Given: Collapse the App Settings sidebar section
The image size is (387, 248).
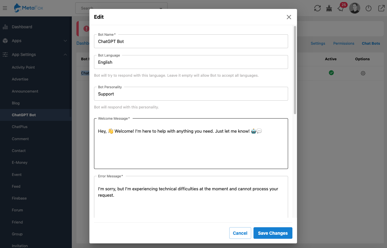Looking at the screenshot, I should coord(65,55).
